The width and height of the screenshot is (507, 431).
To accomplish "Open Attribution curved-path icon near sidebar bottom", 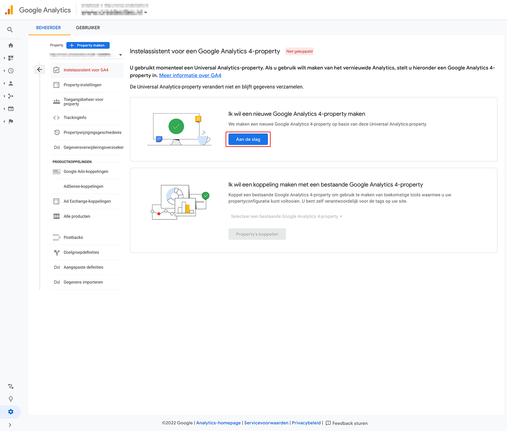I will tap(11, 386).
